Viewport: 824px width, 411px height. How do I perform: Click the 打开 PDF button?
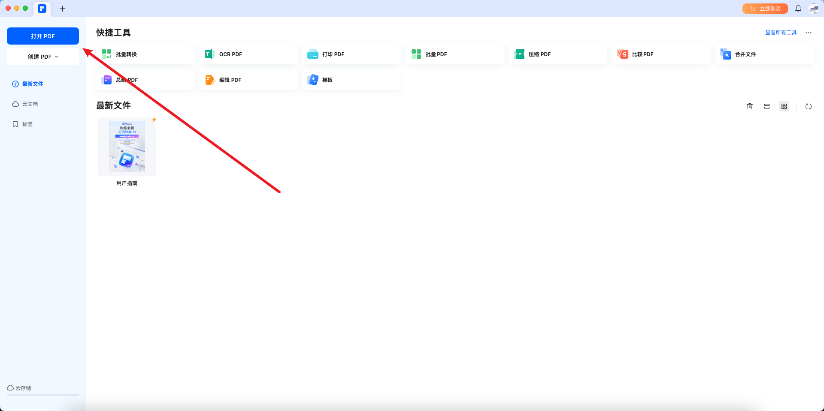43,36
